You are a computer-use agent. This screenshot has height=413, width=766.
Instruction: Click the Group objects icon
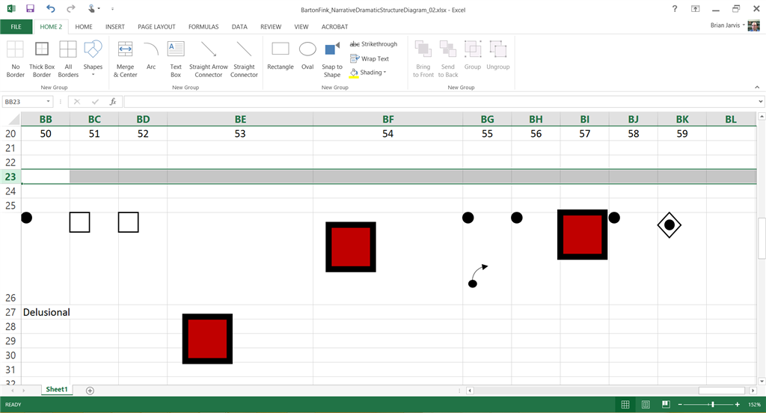[473, 56]
